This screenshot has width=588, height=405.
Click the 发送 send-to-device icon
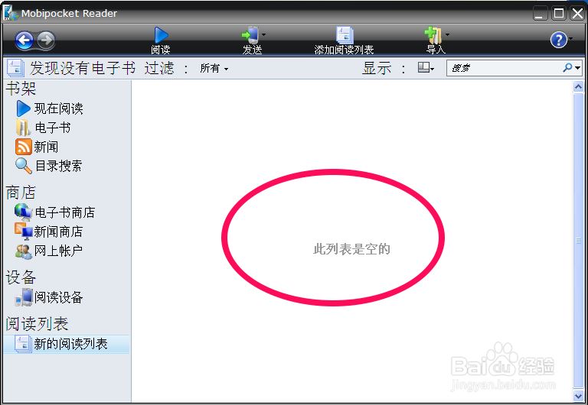tap(250, 35)
